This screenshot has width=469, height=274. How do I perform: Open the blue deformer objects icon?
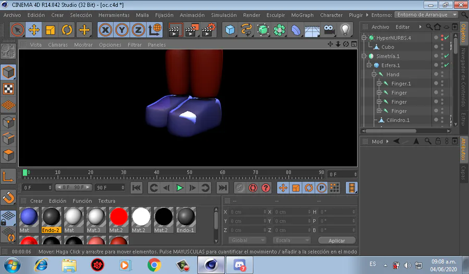[295, 30]
